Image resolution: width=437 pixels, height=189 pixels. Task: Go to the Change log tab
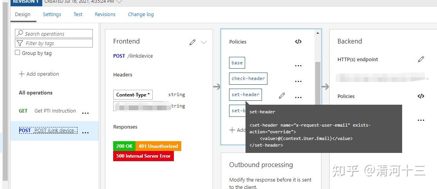click(141, 14)
